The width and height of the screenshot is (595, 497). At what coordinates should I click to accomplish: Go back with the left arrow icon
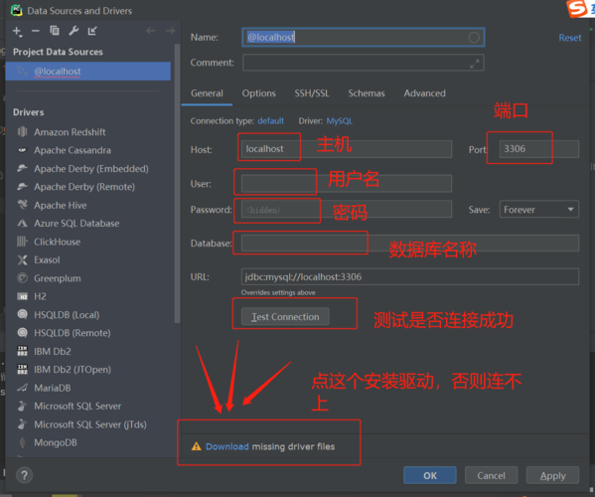151,31
